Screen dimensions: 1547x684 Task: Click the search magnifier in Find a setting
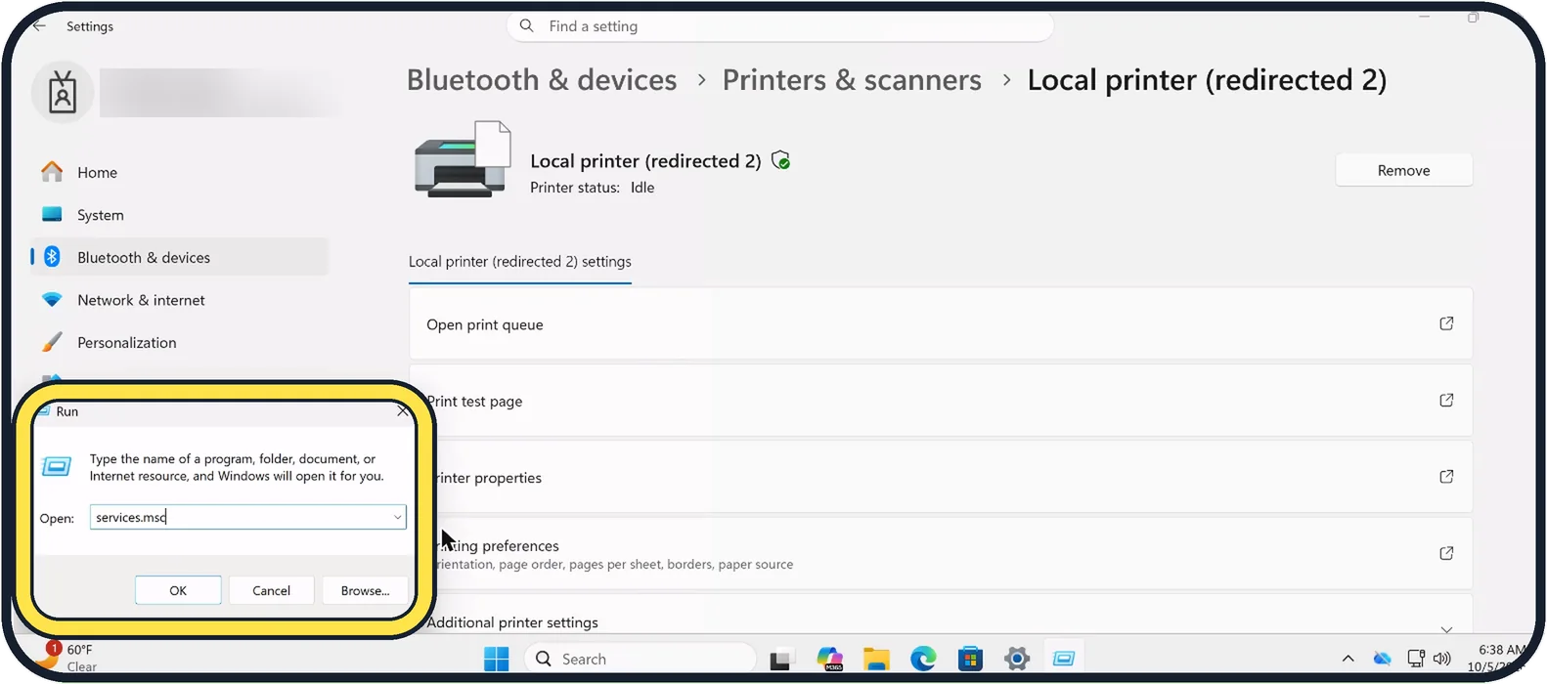point(527,26)
